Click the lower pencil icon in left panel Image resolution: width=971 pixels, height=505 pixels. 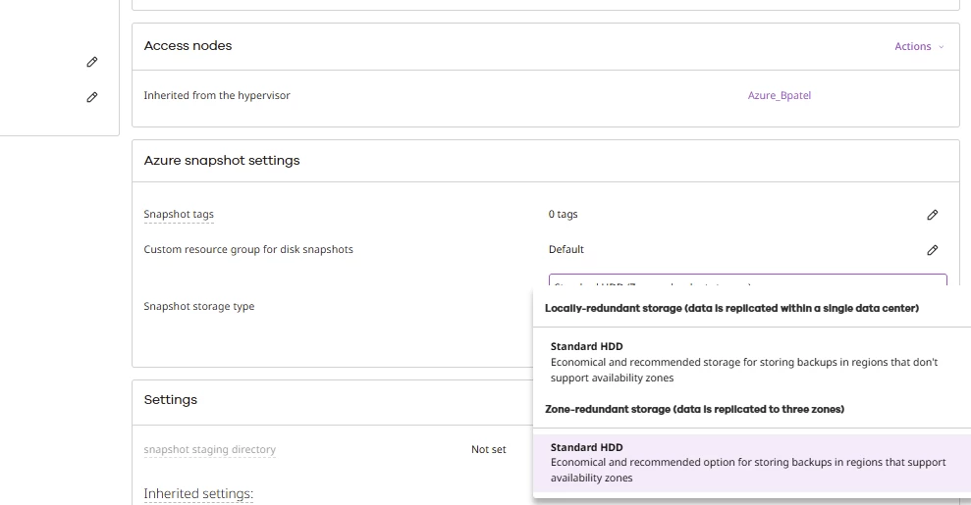[92, 97]
